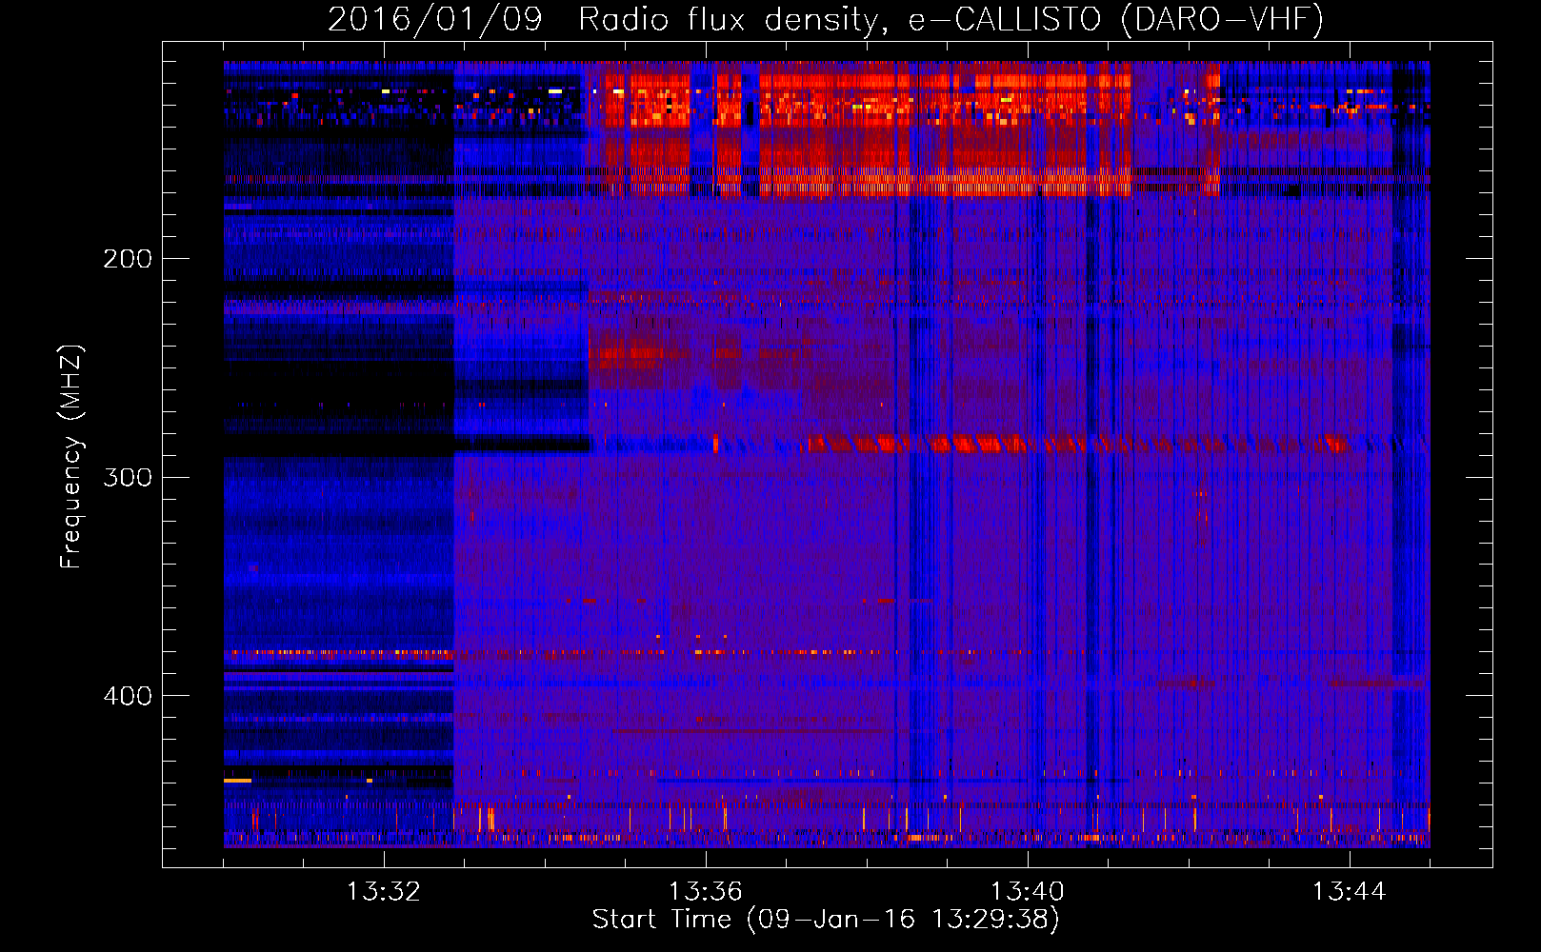Select the 13:40 time tick label
Viewport: 1541px width, 952px height.
click(1027, 892)
